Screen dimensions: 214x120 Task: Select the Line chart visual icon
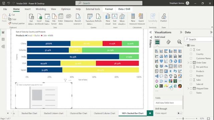(157, 56)
